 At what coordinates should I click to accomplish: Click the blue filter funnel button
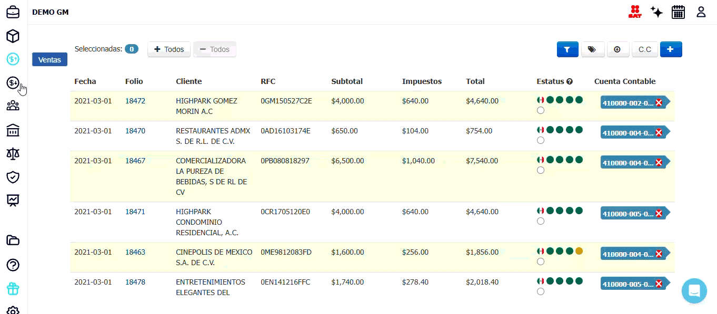coord(567,49)
